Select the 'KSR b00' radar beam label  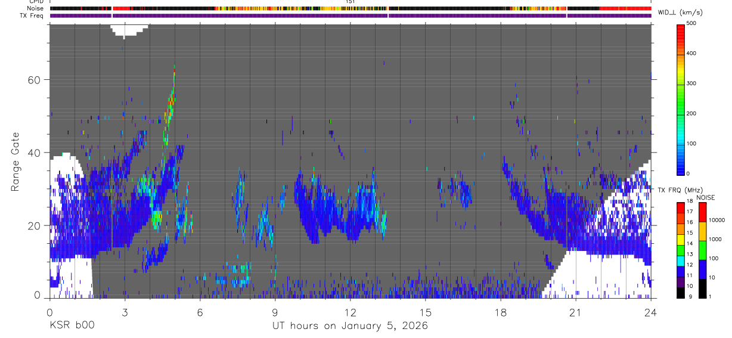click(x=72, y=326)
